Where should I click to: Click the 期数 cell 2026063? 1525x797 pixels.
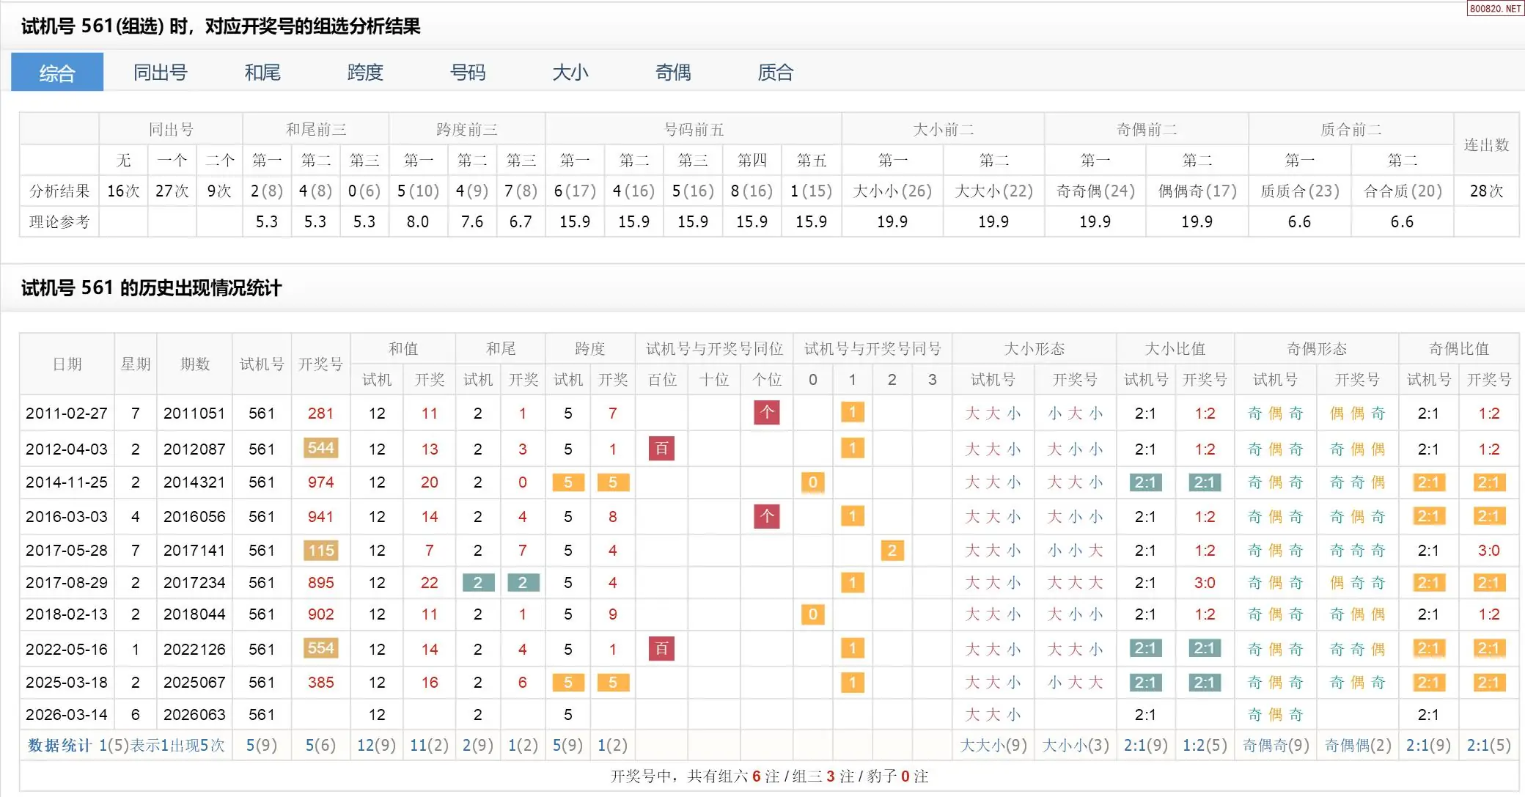[194, 714]
